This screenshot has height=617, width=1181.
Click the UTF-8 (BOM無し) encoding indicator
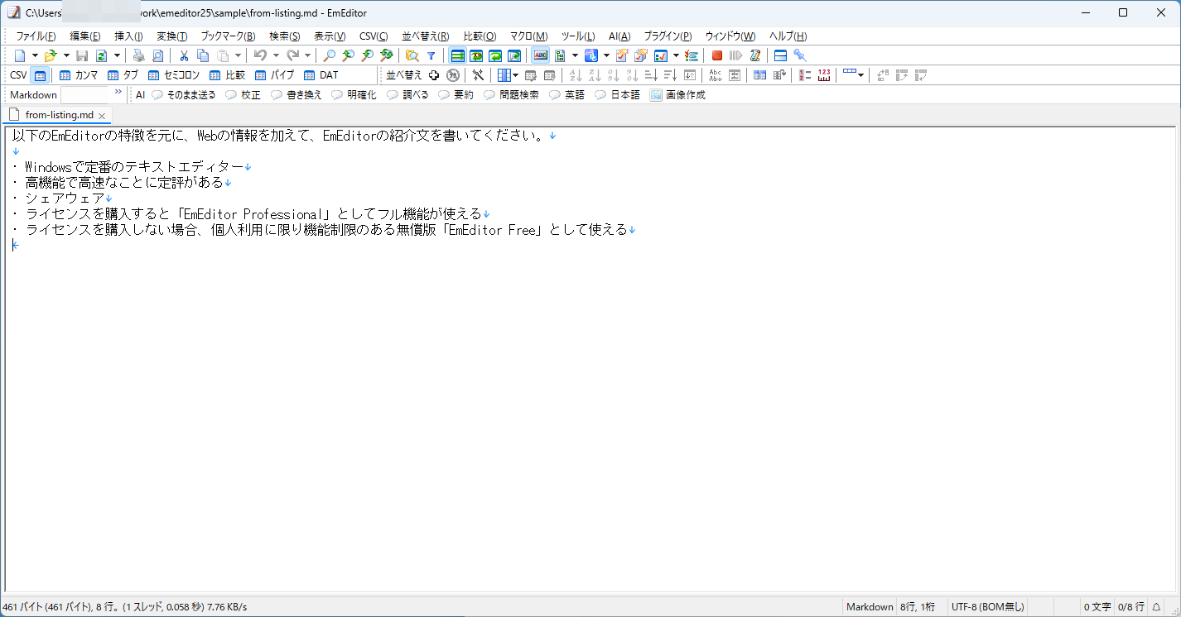coord(988,606)
